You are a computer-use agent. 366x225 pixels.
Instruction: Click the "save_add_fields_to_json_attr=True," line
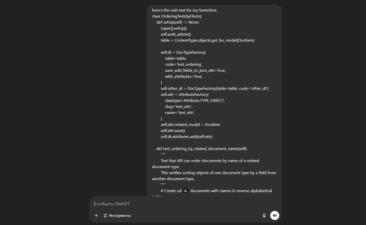coord(195,70)
